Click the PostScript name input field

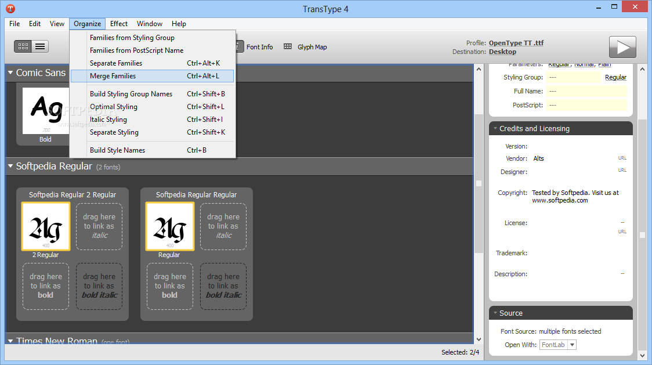[586, 105]
